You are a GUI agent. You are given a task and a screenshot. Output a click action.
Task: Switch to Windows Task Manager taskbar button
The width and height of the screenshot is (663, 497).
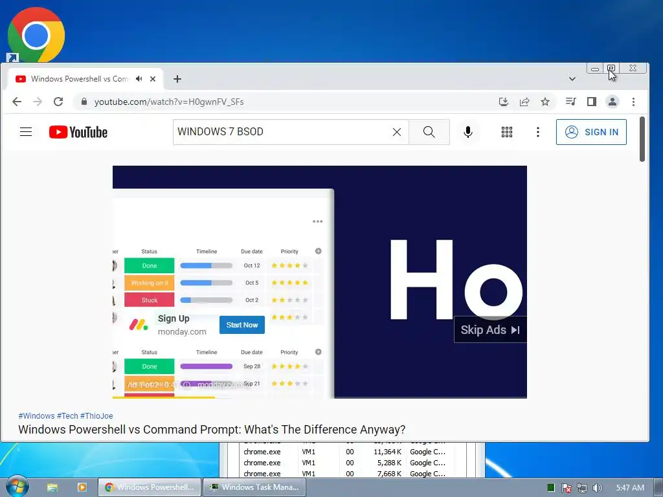click(x=254, y=487)
